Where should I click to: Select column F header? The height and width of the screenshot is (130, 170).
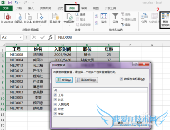(130, 45)
